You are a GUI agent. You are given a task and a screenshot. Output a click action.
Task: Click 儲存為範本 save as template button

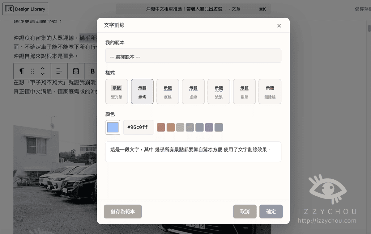pyautogui.click(x=123, y=211)
